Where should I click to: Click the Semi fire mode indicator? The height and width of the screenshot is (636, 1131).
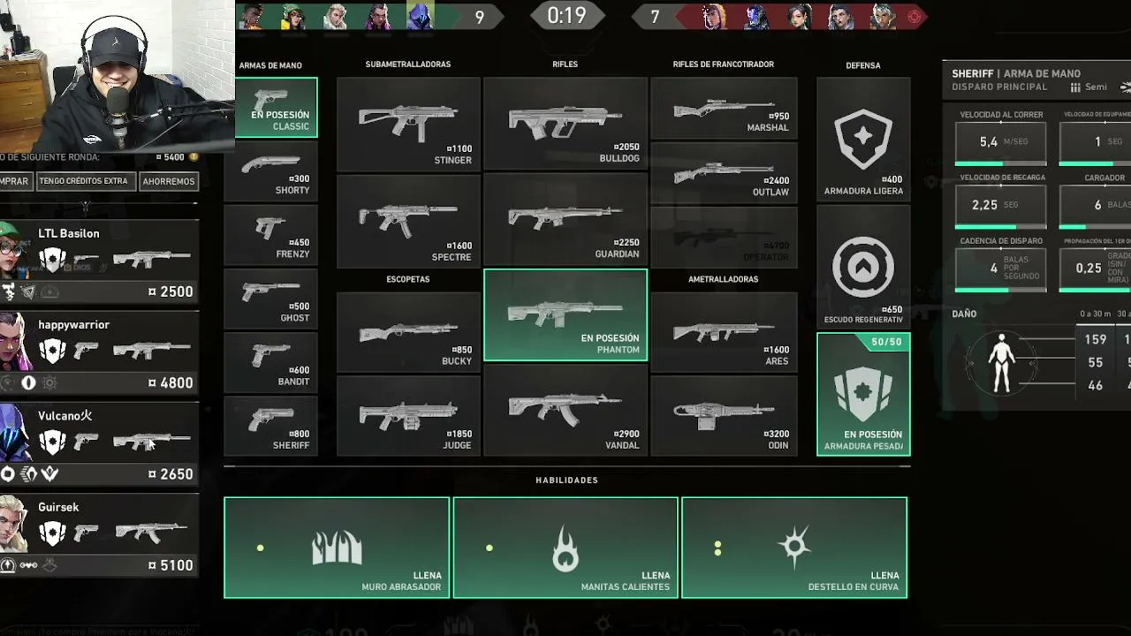click(1089, 87)
